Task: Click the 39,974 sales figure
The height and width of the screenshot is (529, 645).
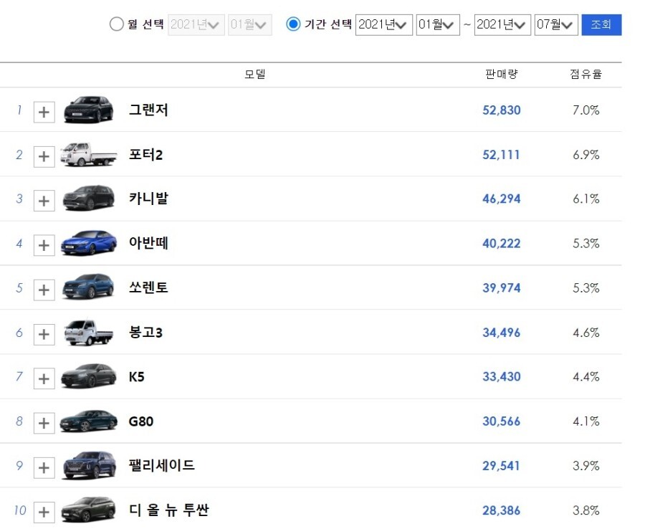Action: tap(502, 288)
